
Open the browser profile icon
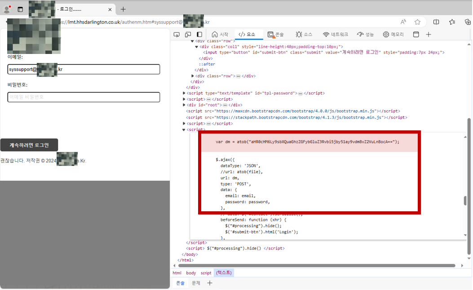click(x=7, y=9)
